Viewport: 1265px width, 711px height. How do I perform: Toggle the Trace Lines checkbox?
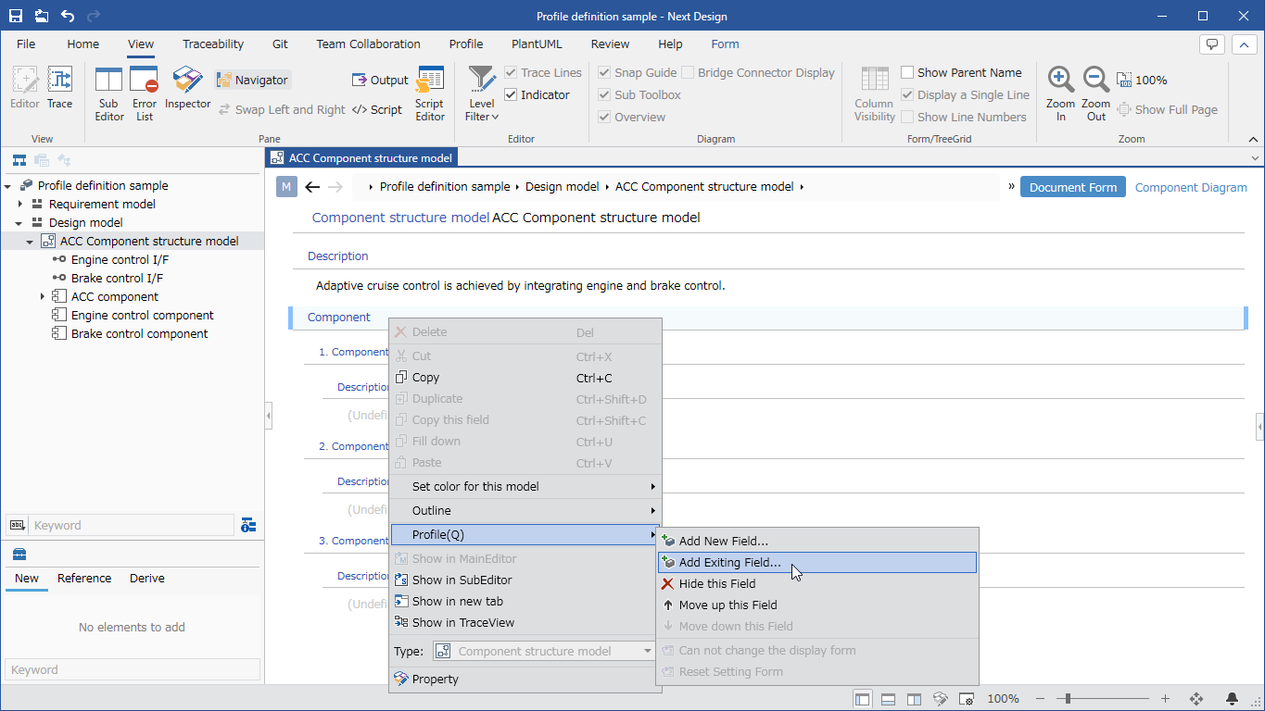point(511,72)
